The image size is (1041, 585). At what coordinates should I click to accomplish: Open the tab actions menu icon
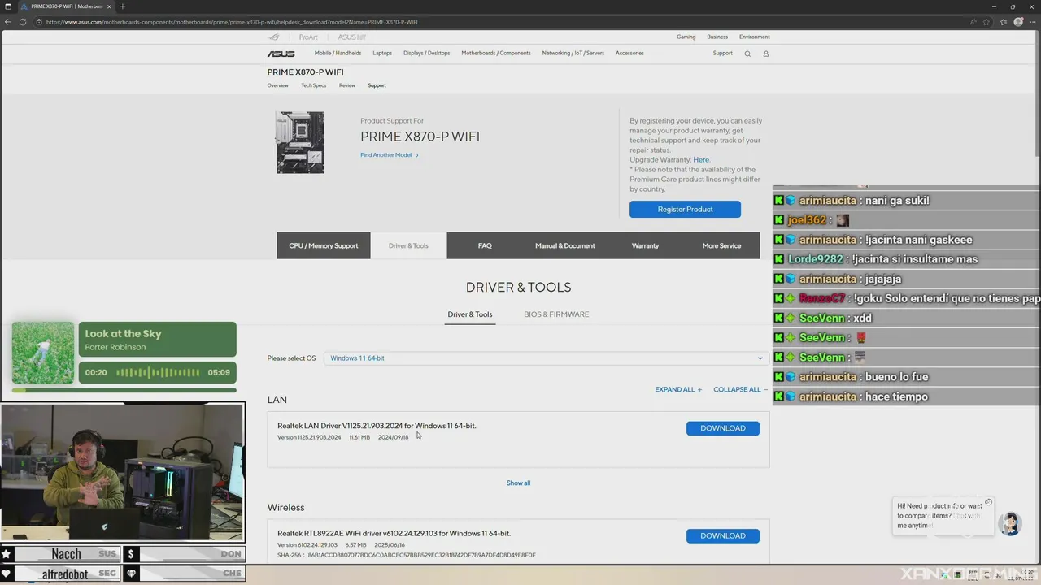click(x=7, y=6)
